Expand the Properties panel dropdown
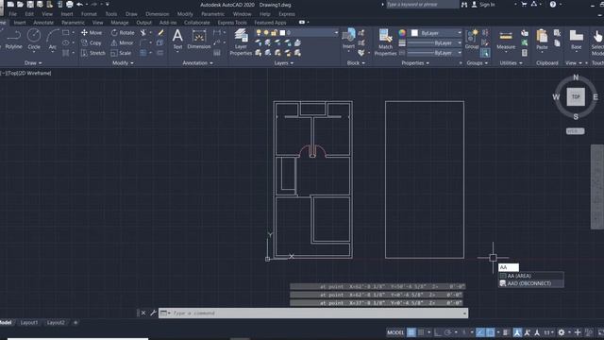 click(x=415, y=63)
